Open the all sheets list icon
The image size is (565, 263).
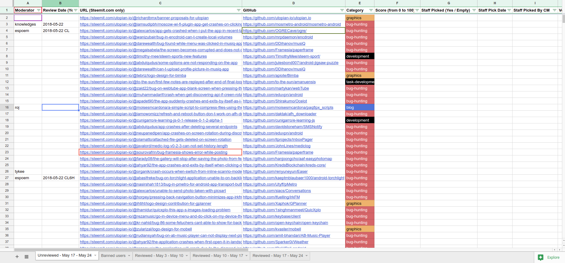[x=27, y=257]
